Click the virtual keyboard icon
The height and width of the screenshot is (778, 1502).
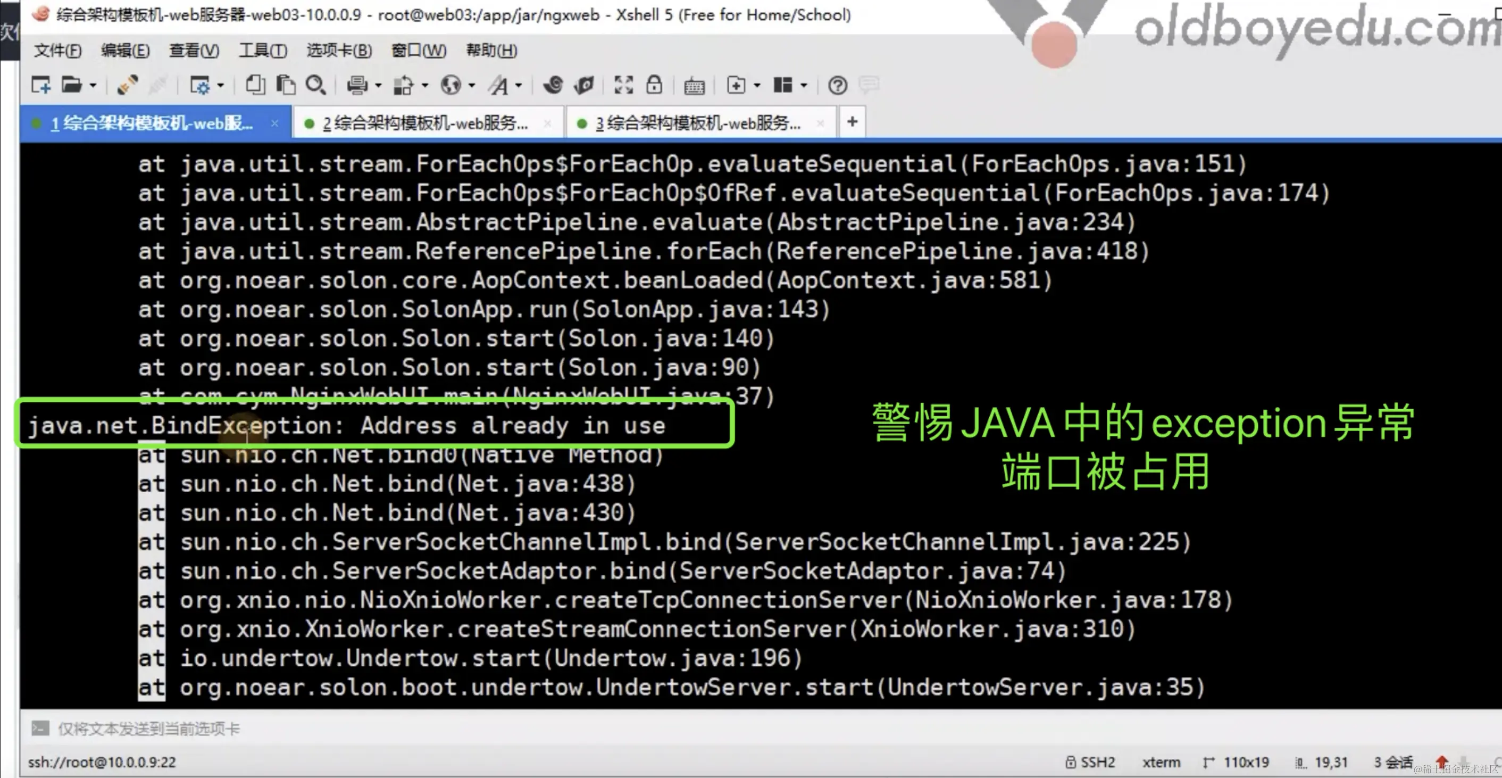pos(694,86)
